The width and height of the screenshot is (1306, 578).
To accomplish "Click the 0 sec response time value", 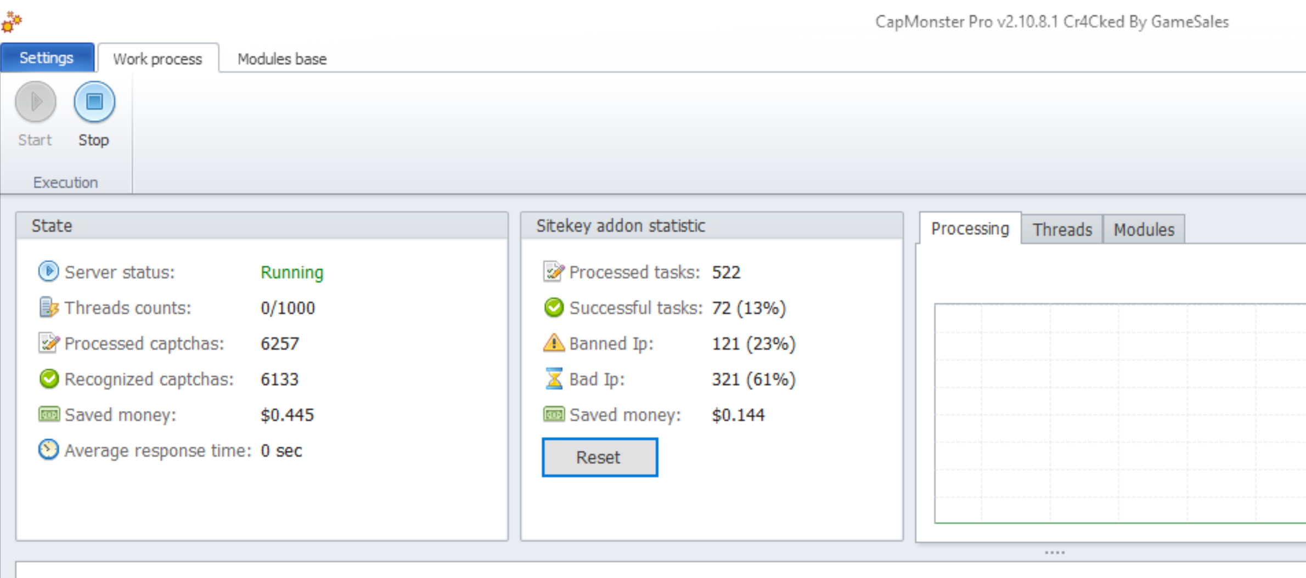I will click(x=281, y=451).
